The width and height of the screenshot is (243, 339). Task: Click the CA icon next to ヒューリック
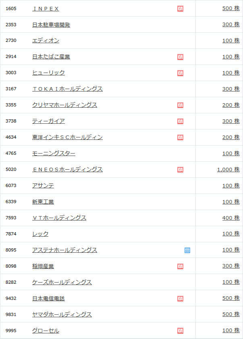click(180, 73)
